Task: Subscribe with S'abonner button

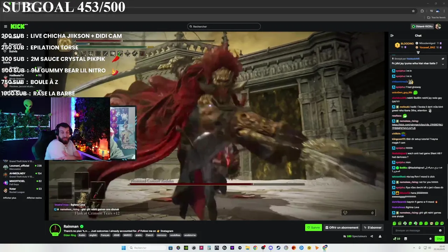Action: (372, 227)
